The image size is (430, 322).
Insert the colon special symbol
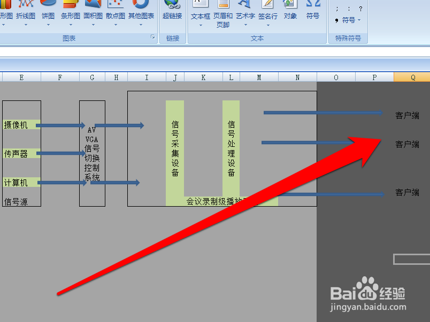coord(349,9)
